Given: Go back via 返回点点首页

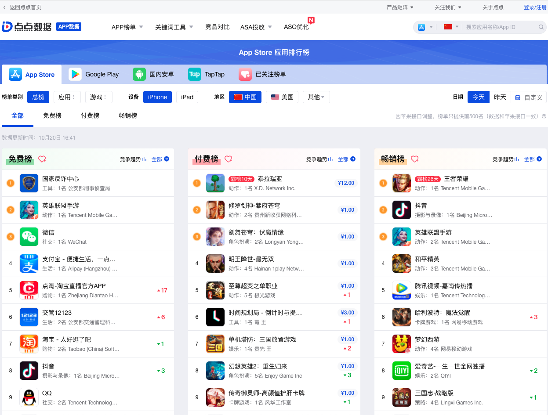Looking at the screenshot, I should 22,7.
